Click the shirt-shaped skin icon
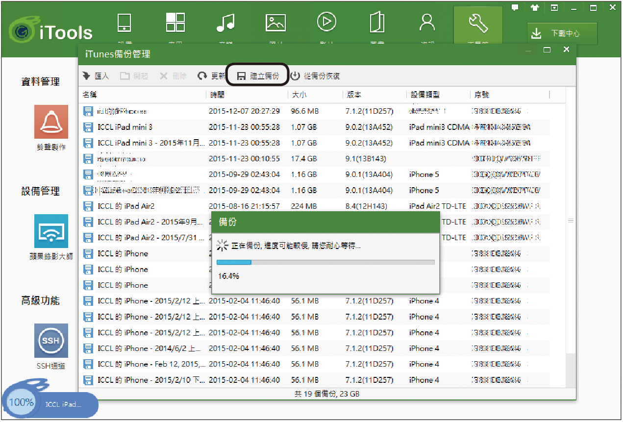623x422 pixels. [x=535, y=8]
